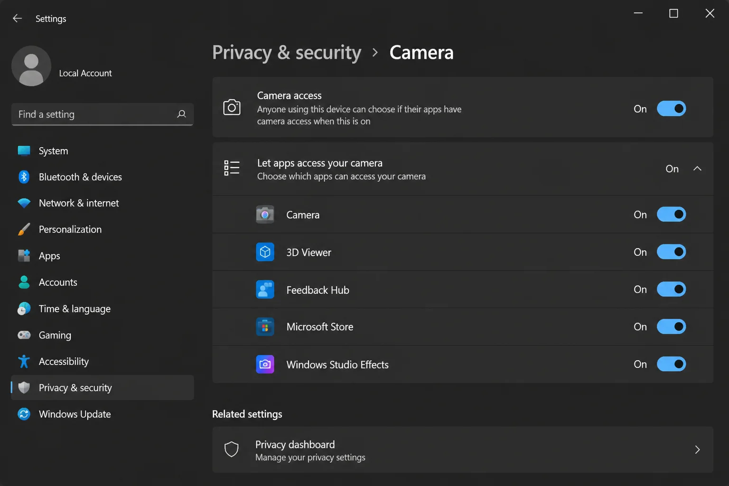This screenshot has height=486, width=729.
Task: Open the Apps settings category
Action: [103, 256]
